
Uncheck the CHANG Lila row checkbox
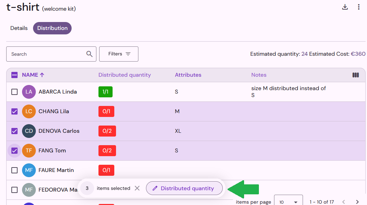(x=14, y=111)
